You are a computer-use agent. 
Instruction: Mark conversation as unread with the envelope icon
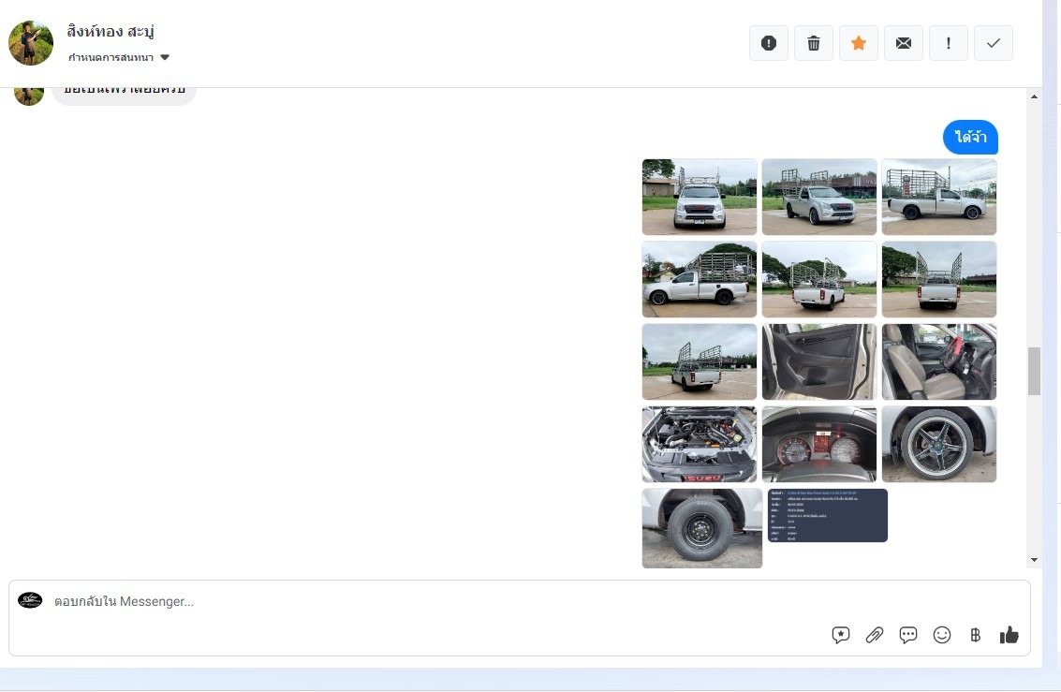pos(904,43)
